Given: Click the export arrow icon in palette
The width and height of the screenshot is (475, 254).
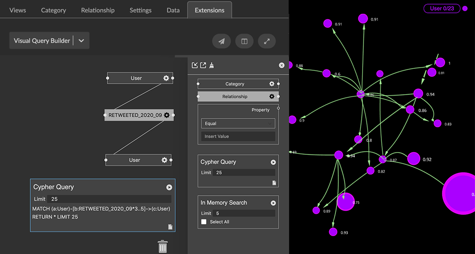Looking at the screenshot, I should (203, 65).
